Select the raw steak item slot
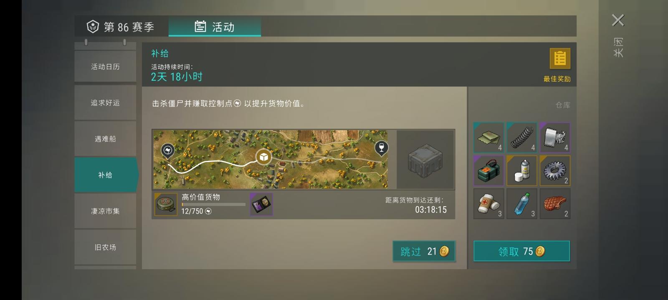 click(x=555, y=204)
